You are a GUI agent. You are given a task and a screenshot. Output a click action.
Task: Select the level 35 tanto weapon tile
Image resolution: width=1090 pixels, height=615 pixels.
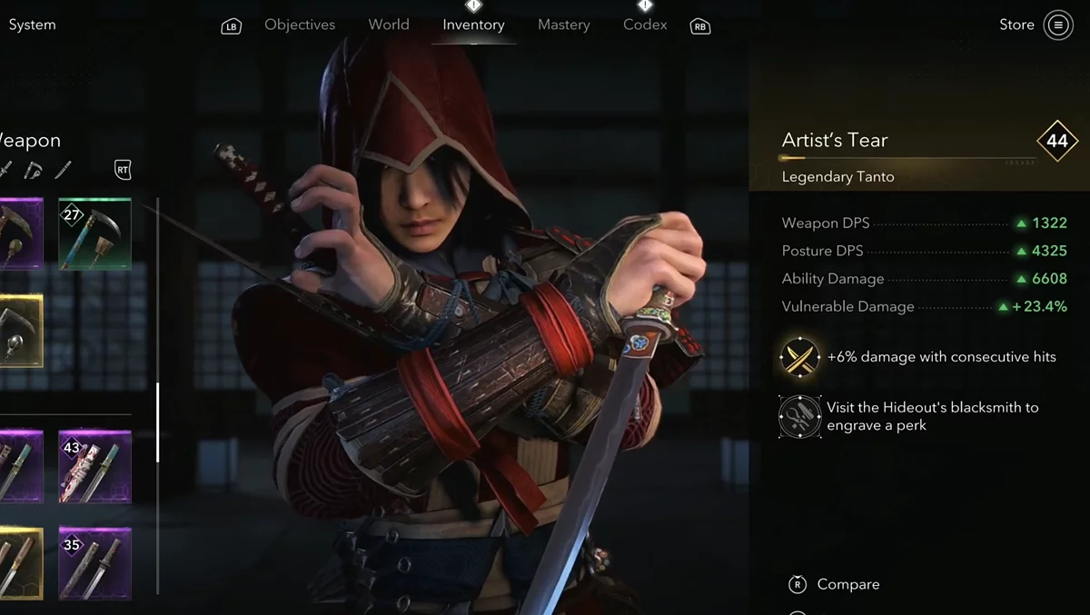94,563
